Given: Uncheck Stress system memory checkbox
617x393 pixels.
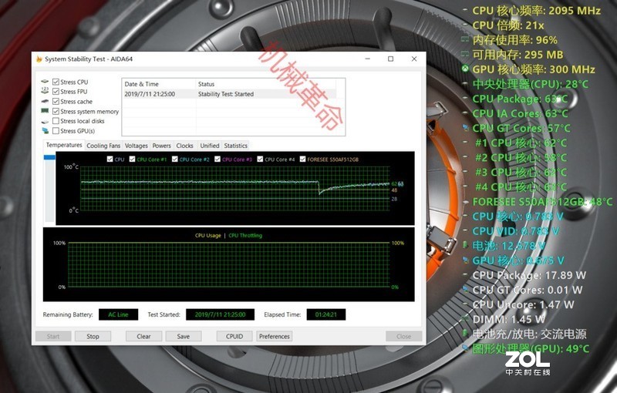Looking at the screenshot, I should click(56, 111).
